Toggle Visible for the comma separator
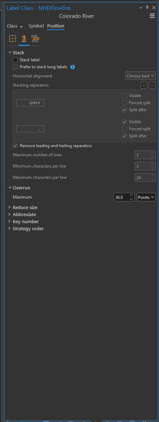 point(124,122)
